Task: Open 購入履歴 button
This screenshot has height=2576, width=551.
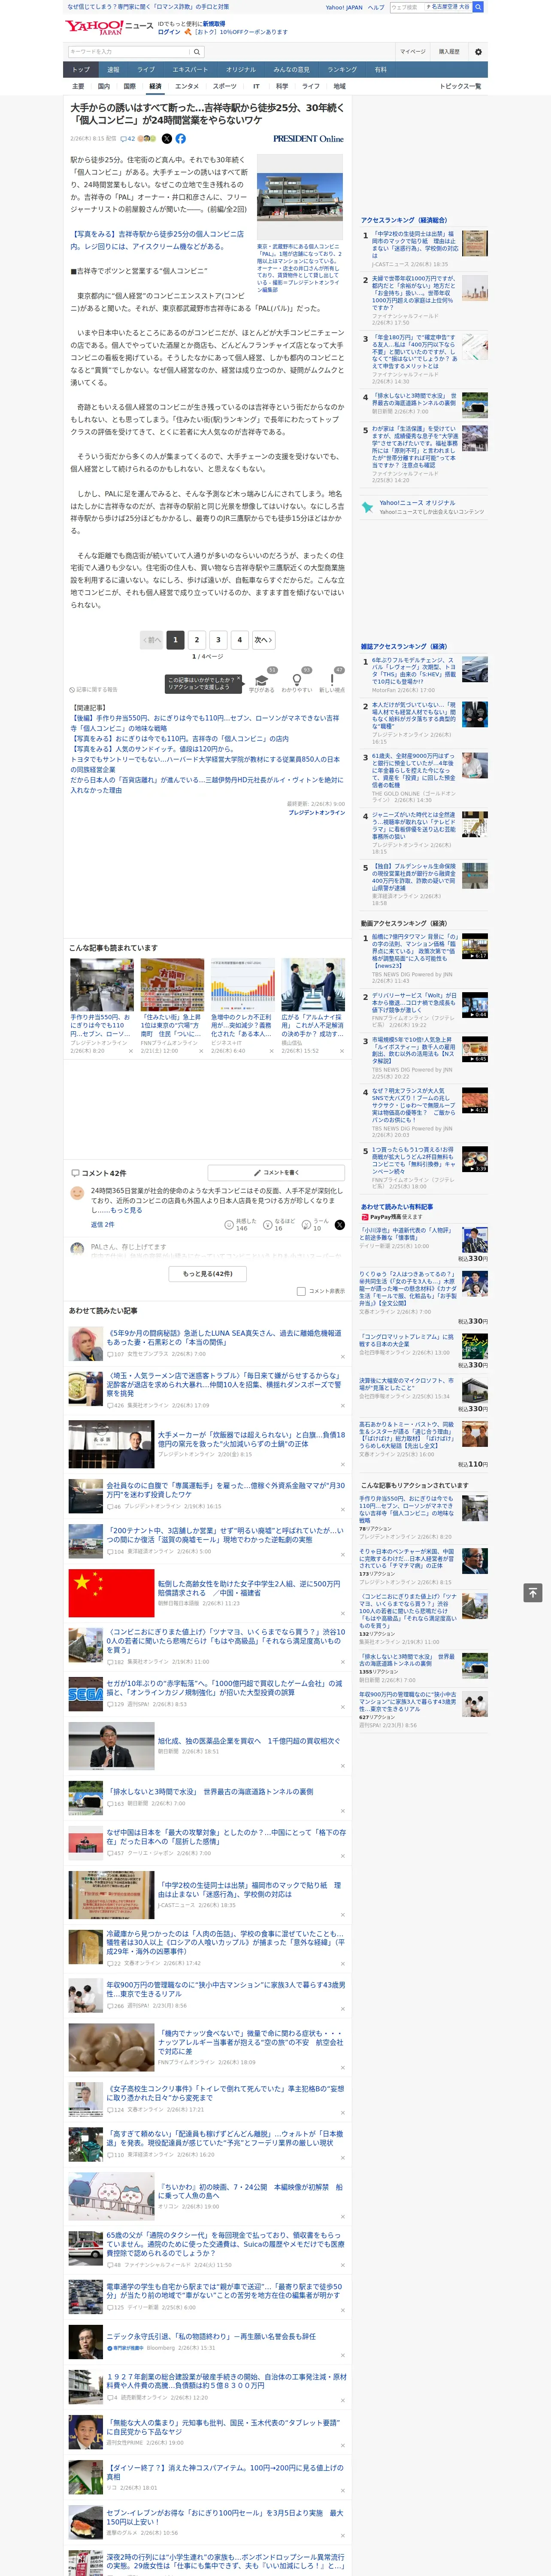Action: click(x=449, y=52)
